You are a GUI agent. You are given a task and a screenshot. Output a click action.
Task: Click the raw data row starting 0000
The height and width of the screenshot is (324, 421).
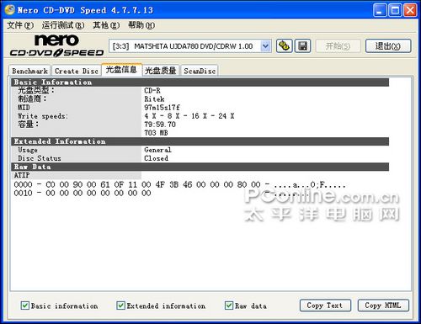click(179, 184)
